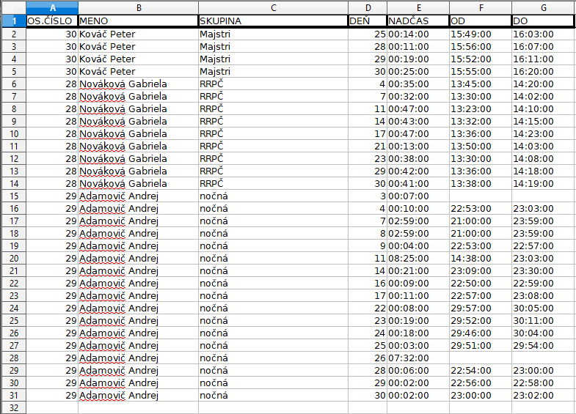576x414 pixels.
Task: Click the DEŇ header cell
Action: click(368, 21)
